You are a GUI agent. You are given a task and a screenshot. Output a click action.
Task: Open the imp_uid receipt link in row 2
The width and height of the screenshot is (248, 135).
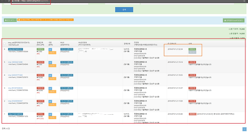pos(15,101)
